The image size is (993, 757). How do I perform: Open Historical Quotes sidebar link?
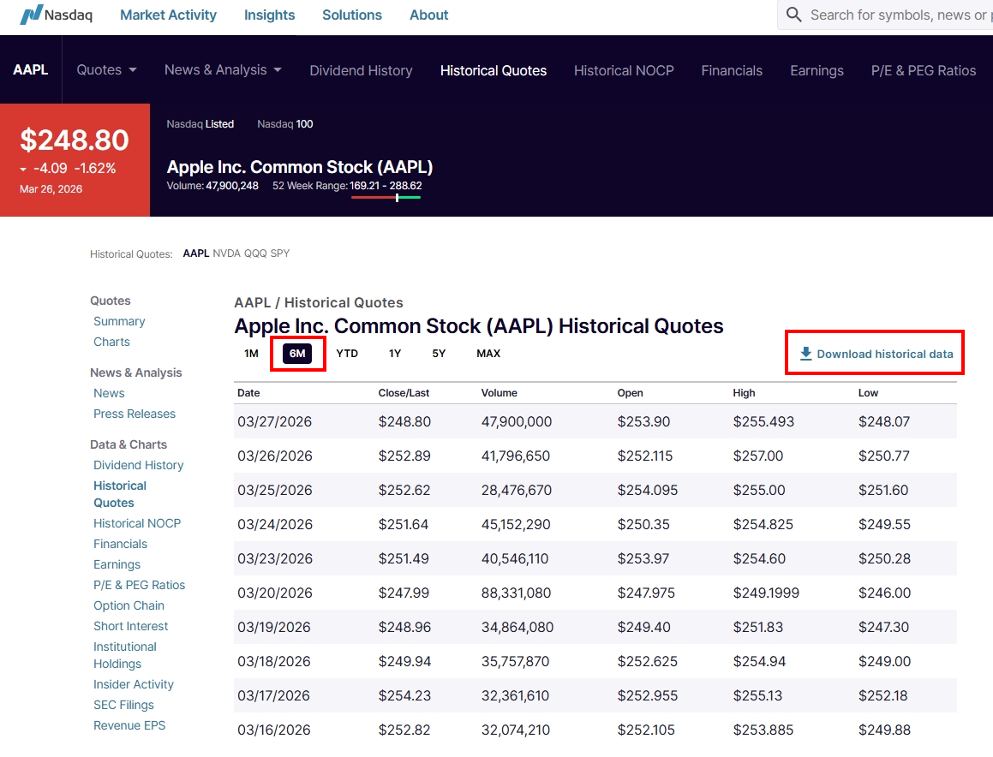pos(120,494)
